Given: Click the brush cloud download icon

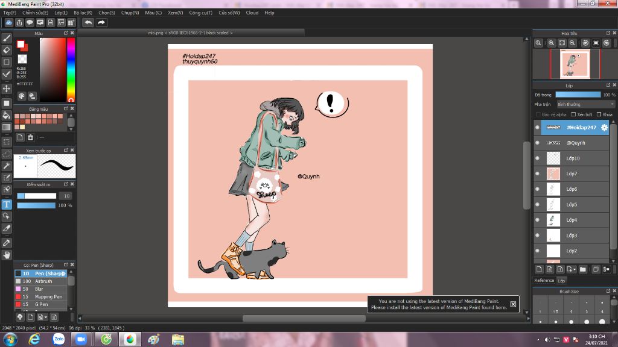Looking at the screenshot, I should pos(20,317).
